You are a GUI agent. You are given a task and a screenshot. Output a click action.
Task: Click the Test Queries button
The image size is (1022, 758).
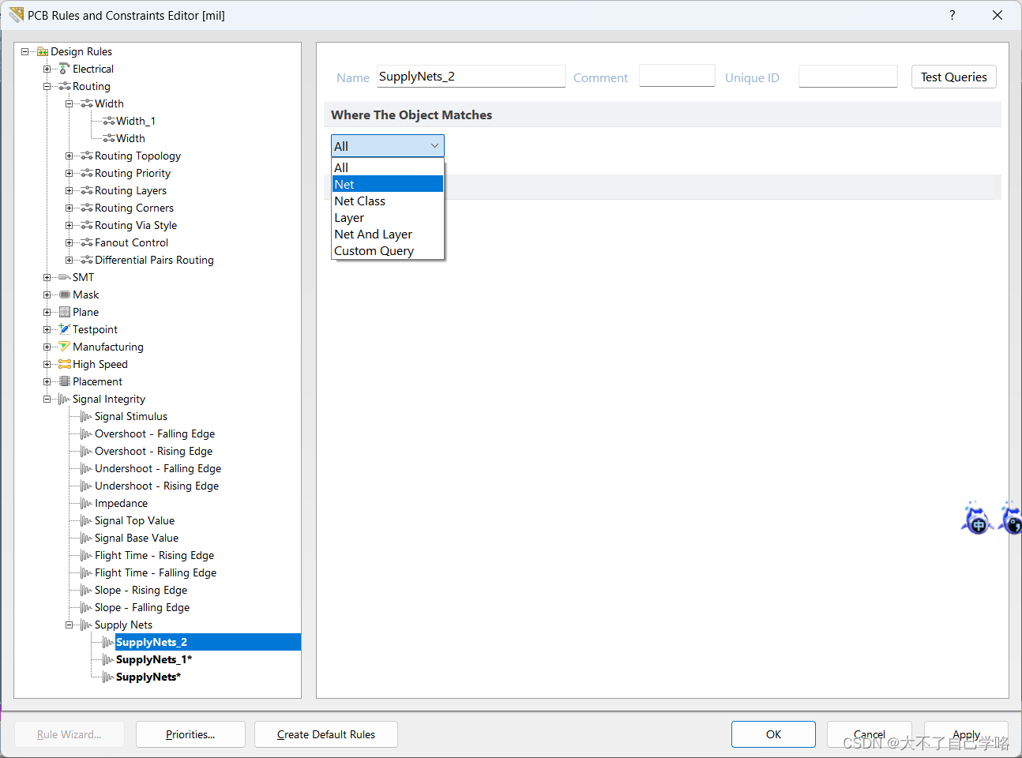[x=953, y=77]
